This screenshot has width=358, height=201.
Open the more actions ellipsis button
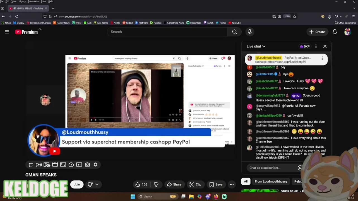pyautogui.click(x=232, y=184)
